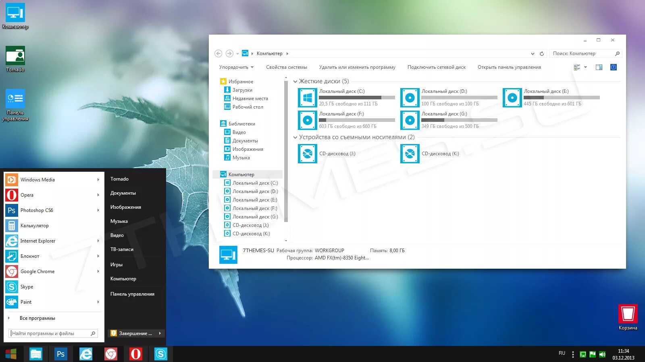Viewport: 645px width, 362px height.
Task: Collapse the Жесткие диски group
Action: pos(295,81)
